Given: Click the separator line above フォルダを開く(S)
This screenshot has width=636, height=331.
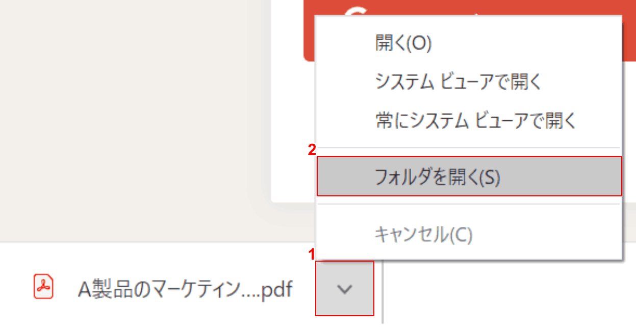Looking at the screenshot, I should [x=469, y=148].
